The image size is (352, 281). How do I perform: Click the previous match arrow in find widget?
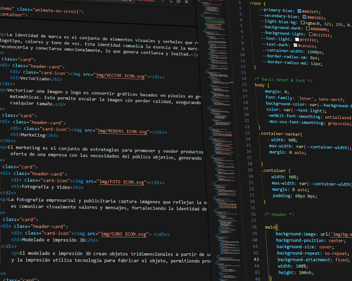point(163,1)
